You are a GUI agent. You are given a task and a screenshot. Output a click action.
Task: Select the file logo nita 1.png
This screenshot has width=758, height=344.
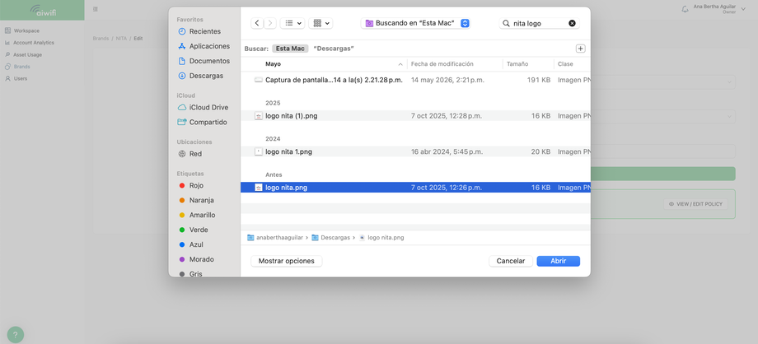(416, 151)
